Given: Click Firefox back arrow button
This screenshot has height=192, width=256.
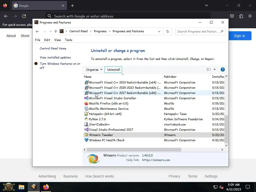Looking at the screenshot, I should [6, 16].
